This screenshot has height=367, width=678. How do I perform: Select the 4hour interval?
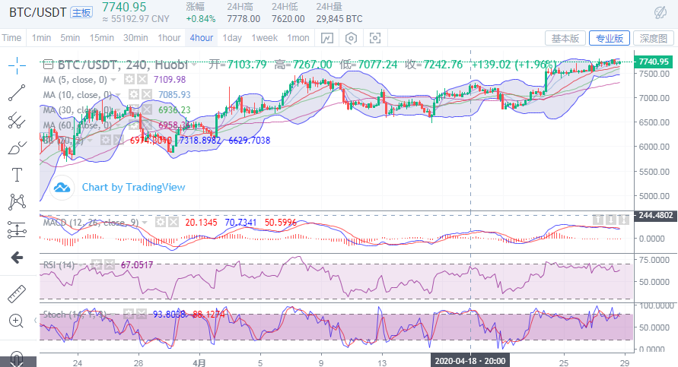pyautogui.click(x=202, y=38)
